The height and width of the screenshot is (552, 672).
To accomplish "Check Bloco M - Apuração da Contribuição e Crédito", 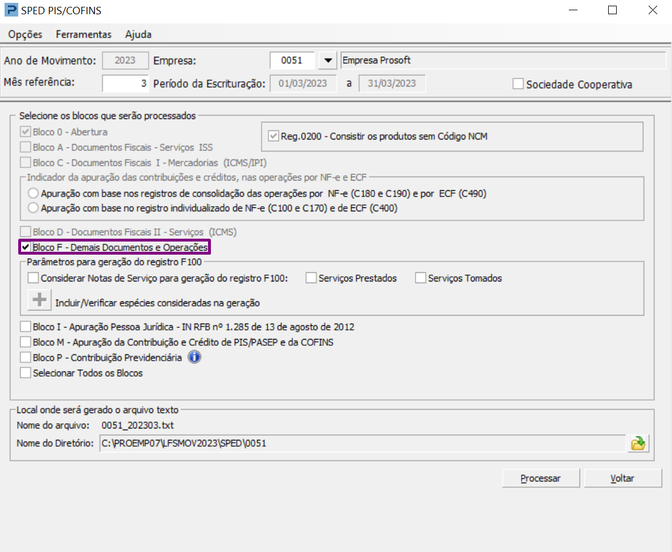I will point(25,342).
